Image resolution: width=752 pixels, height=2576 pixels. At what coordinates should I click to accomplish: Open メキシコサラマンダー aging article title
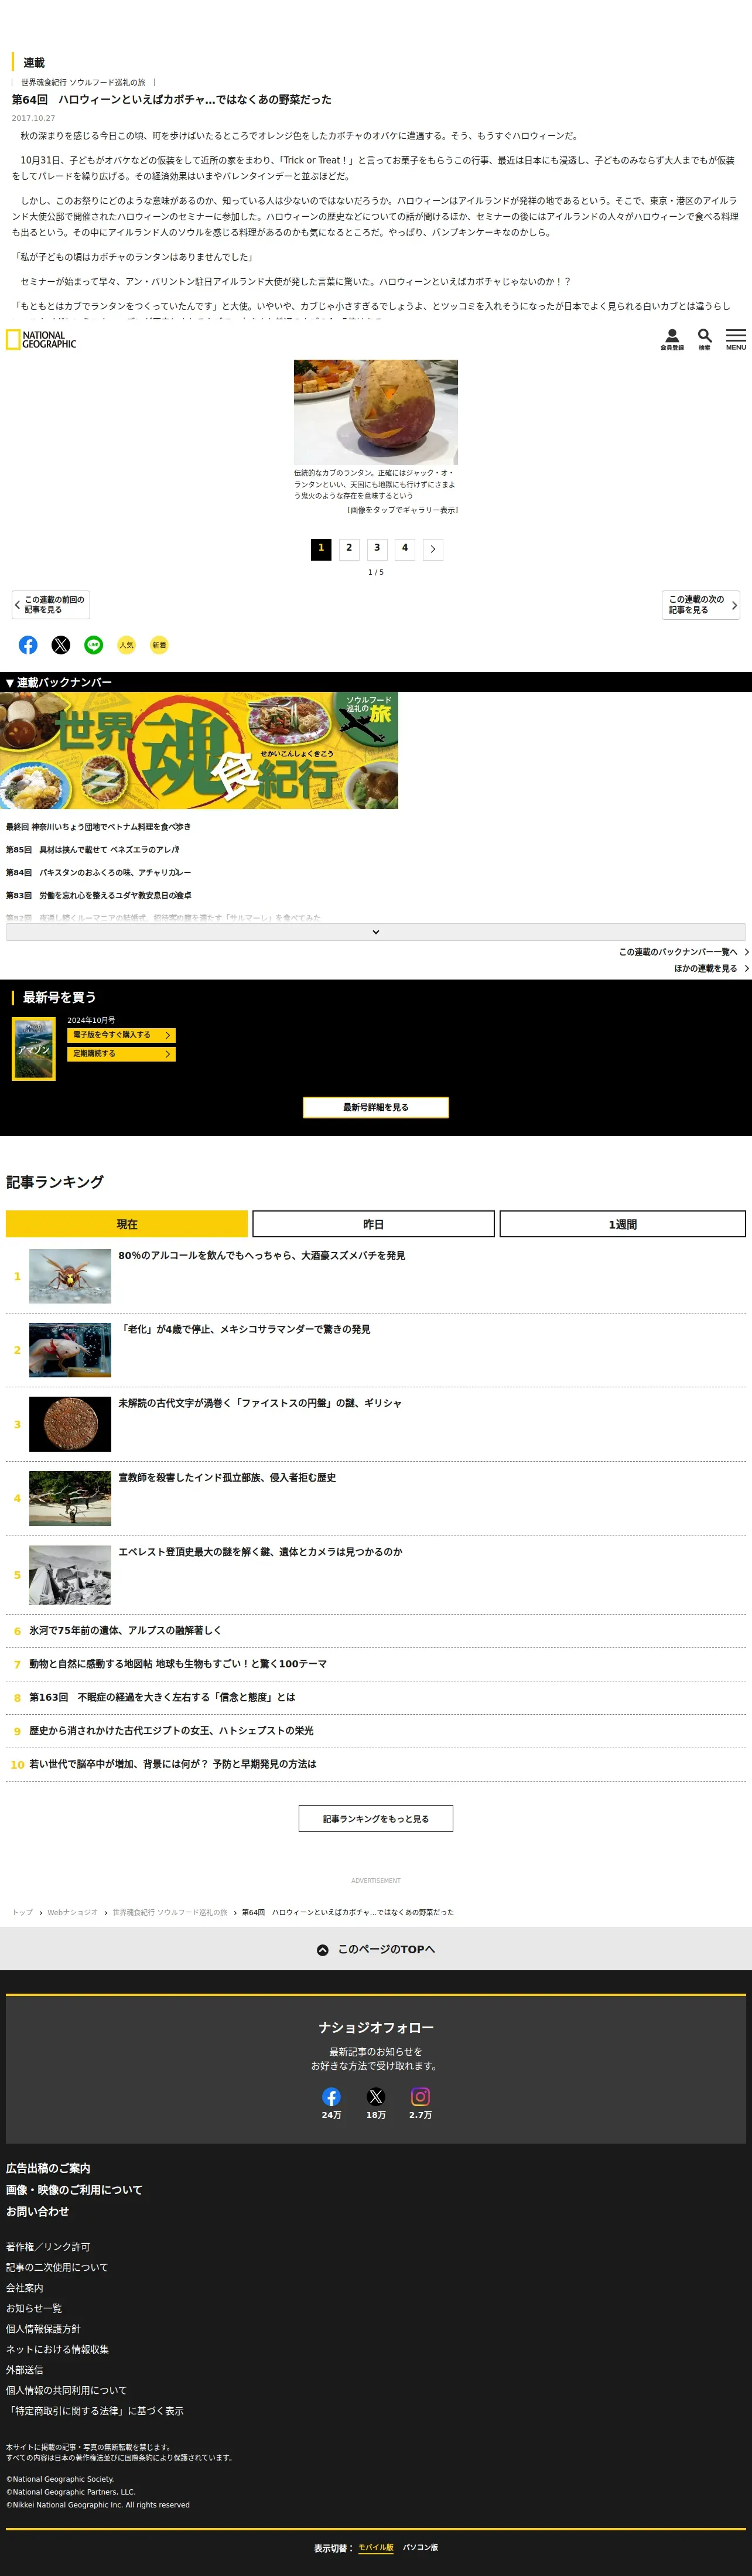click(x=244, y=1330)
